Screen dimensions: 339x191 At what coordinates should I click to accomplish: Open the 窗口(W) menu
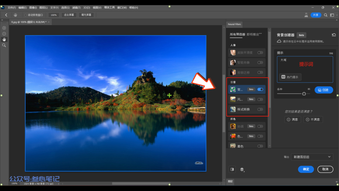122,8
